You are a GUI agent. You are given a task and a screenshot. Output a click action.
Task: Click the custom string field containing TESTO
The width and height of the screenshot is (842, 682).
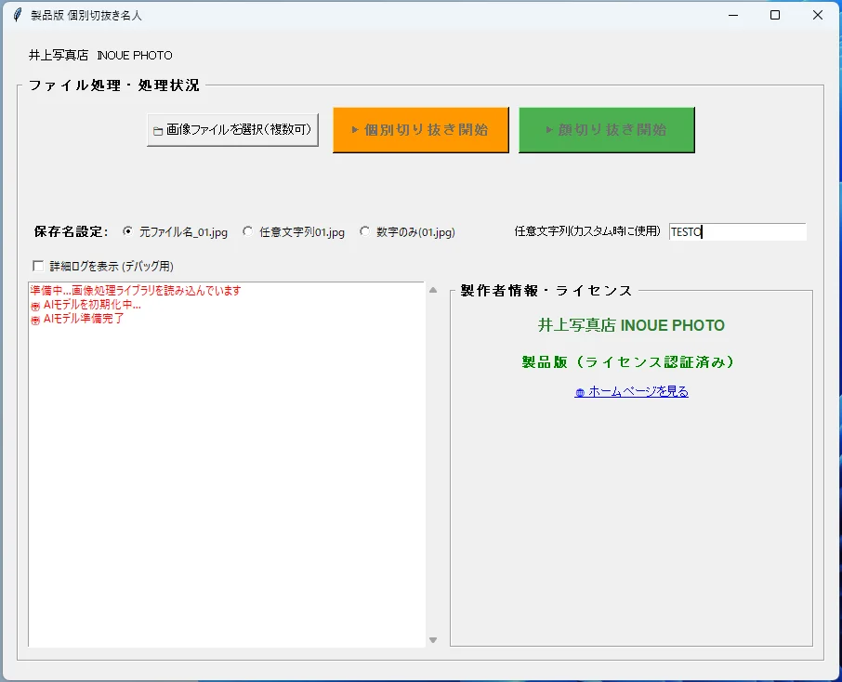pyautogui.click(x=737, y=231)
